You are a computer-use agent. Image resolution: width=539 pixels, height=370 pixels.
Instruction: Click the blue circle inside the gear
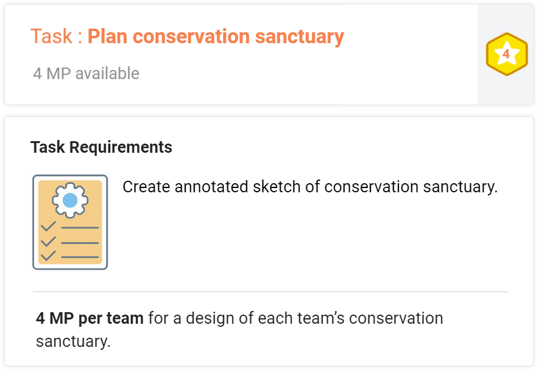[70, 200]
